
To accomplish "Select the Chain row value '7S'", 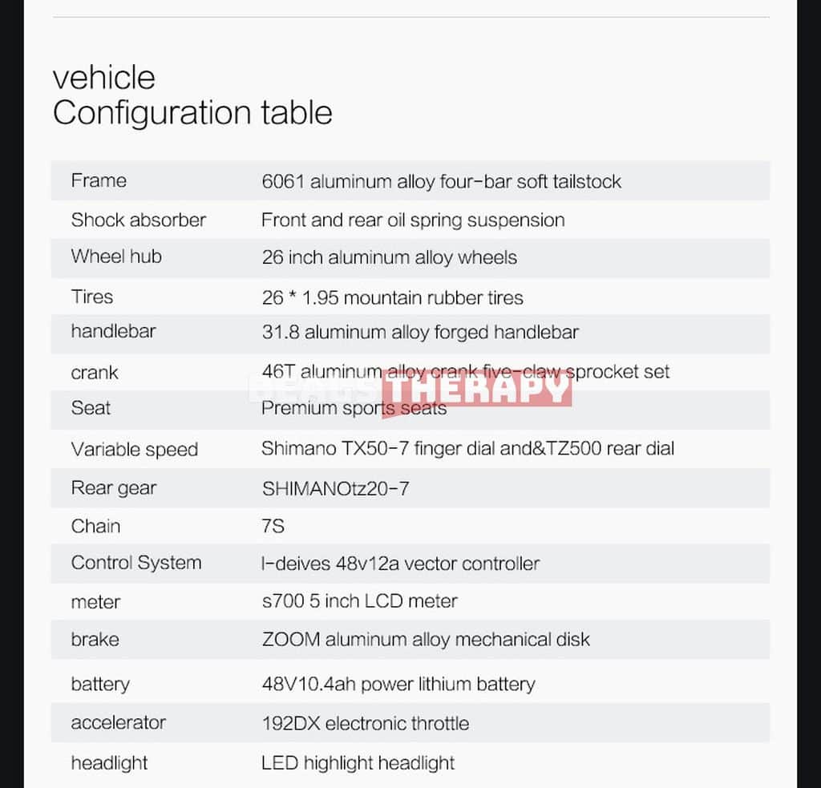I will 273,526.
